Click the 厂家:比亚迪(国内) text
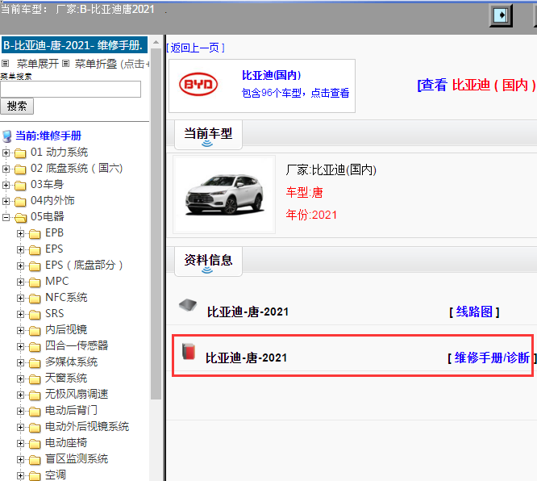Image resolution: width=537 pixels, height=481 pixels. [x=331, y=170]
